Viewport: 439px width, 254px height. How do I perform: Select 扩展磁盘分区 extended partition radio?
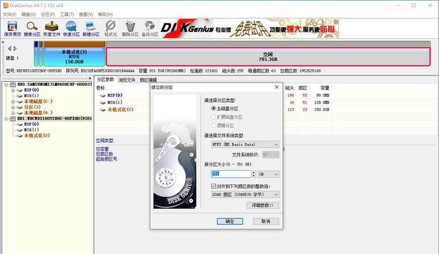213,117
